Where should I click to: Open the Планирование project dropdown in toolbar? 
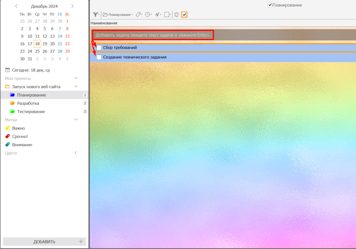118,15
